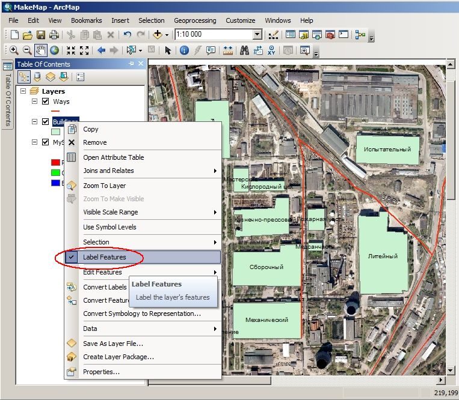Viewport: 459px width, 400px height.
Task: Click the red legend color swatch
Action: click(55, 162)
